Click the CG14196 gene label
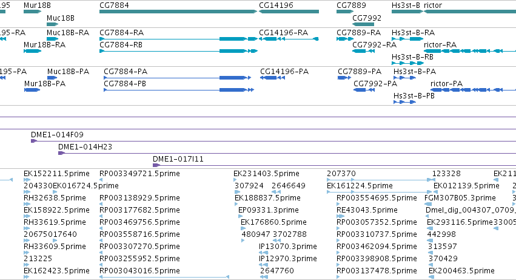The image size is (516, 280). [x=276, y=5]
